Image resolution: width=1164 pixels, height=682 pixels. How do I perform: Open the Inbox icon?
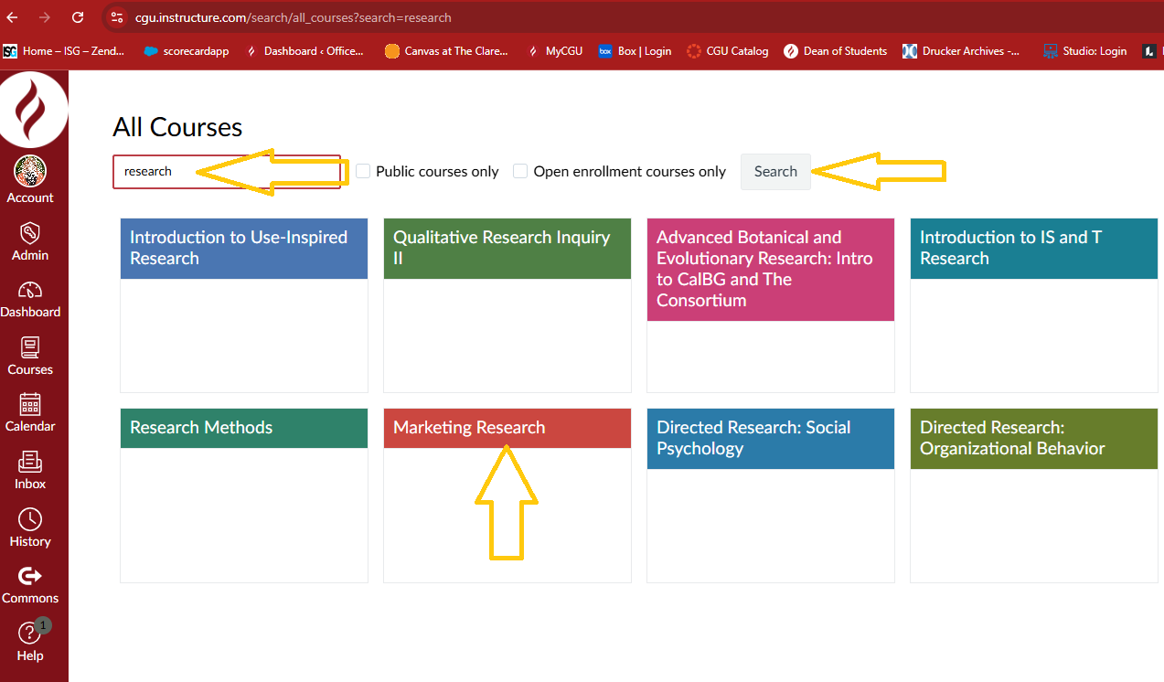click(x=30, y=462)
